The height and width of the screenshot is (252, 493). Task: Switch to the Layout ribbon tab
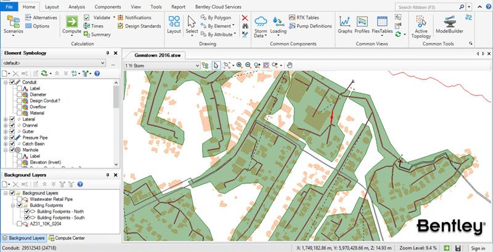point(52,7)
